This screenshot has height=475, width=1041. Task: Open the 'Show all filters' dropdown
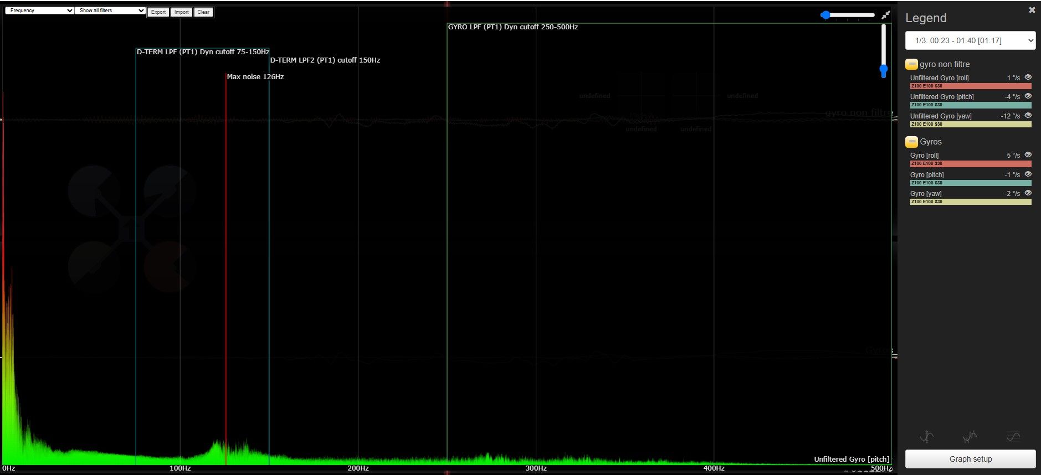coord(110,11)
